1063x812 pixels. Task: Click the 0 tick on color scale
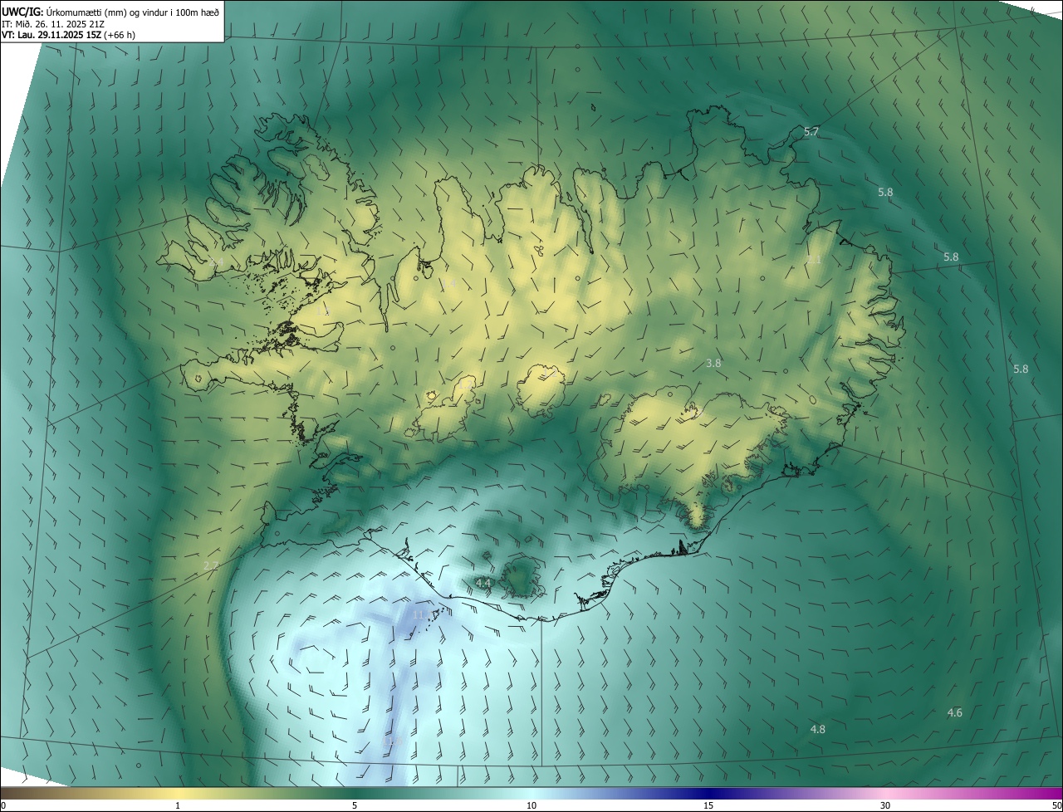coord(3,805)
